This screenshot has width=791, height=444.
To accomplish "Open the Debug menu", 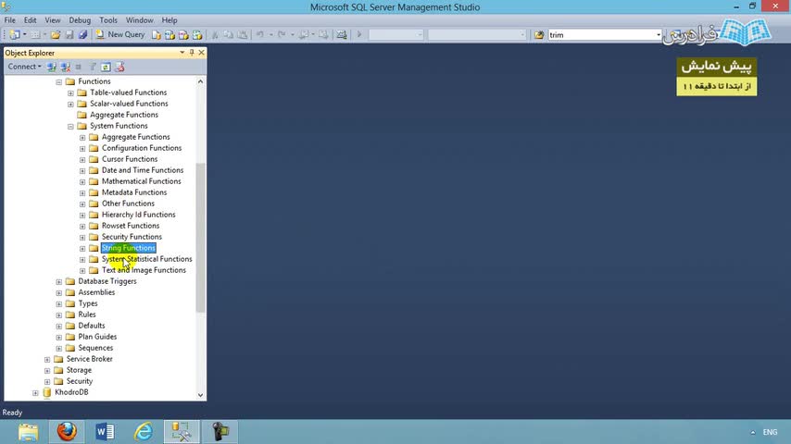I will 80,20.
